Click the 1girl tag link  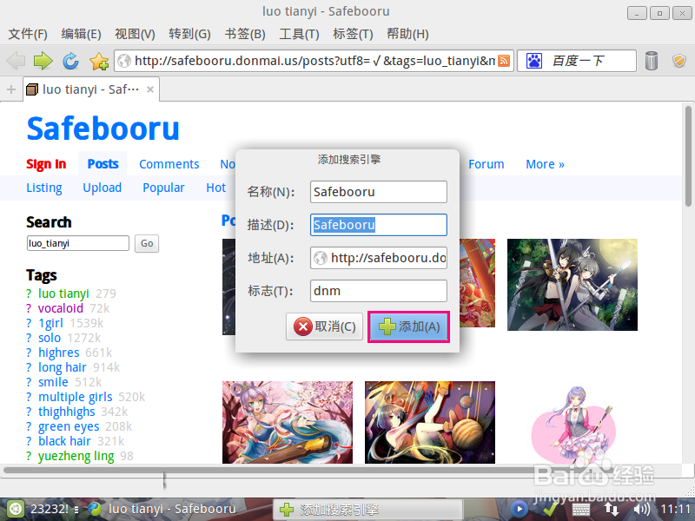click(x=50, y=323)
